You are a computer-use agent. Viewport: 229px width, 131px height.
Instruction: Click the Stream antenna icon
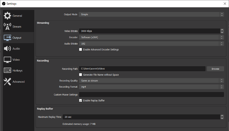tap(7, 27)
